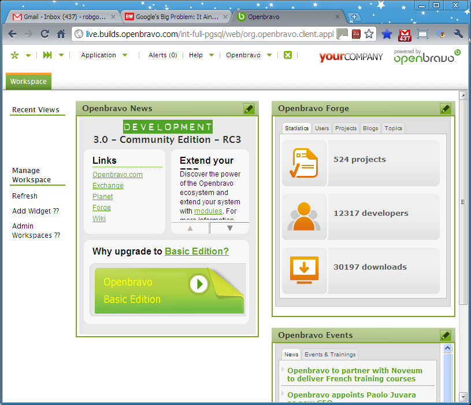The width and height of the screenshot is (471, 405).
Task: Open the Forge link in Links
Action: tap(102, 208)
